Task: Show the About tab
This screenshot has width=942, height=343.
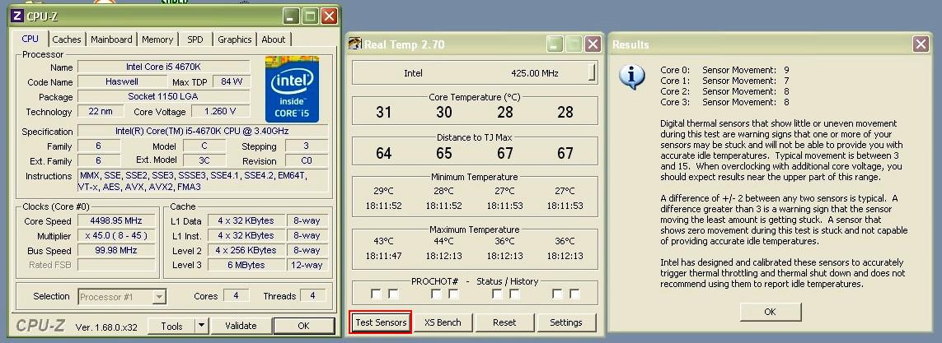Action: [x=274, y=39]
